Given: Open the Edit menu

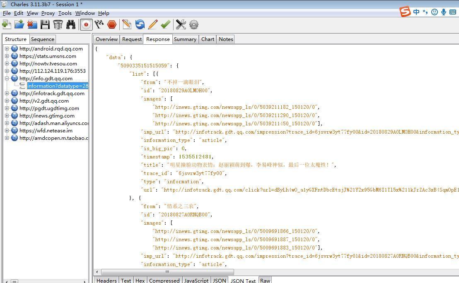Looking at the screenshot, I should 19,13.
